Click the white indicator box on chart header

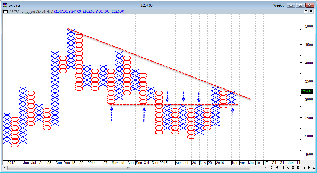(5, 11)
